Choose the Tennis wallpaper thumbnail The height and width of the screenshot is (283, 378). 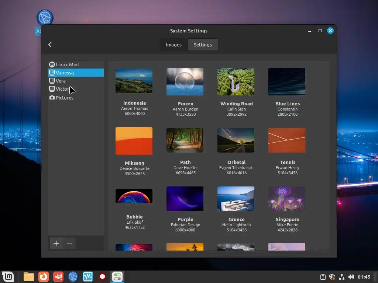click(x=287, y=140)
